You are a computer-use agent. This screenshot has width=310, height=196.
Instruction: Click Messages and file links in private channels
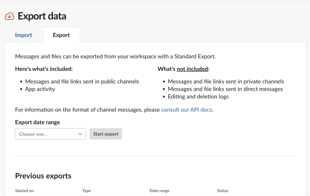(x=226, y=82)
